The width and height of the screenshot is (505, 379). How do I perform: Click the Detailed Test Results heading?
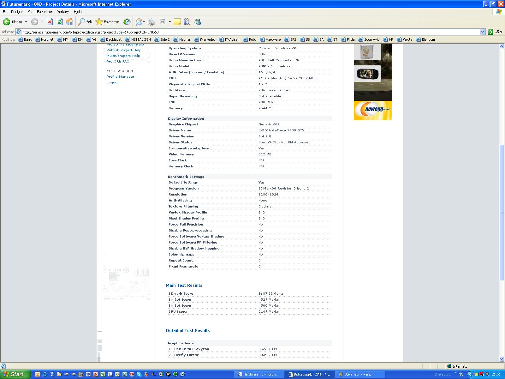[188, 330]
